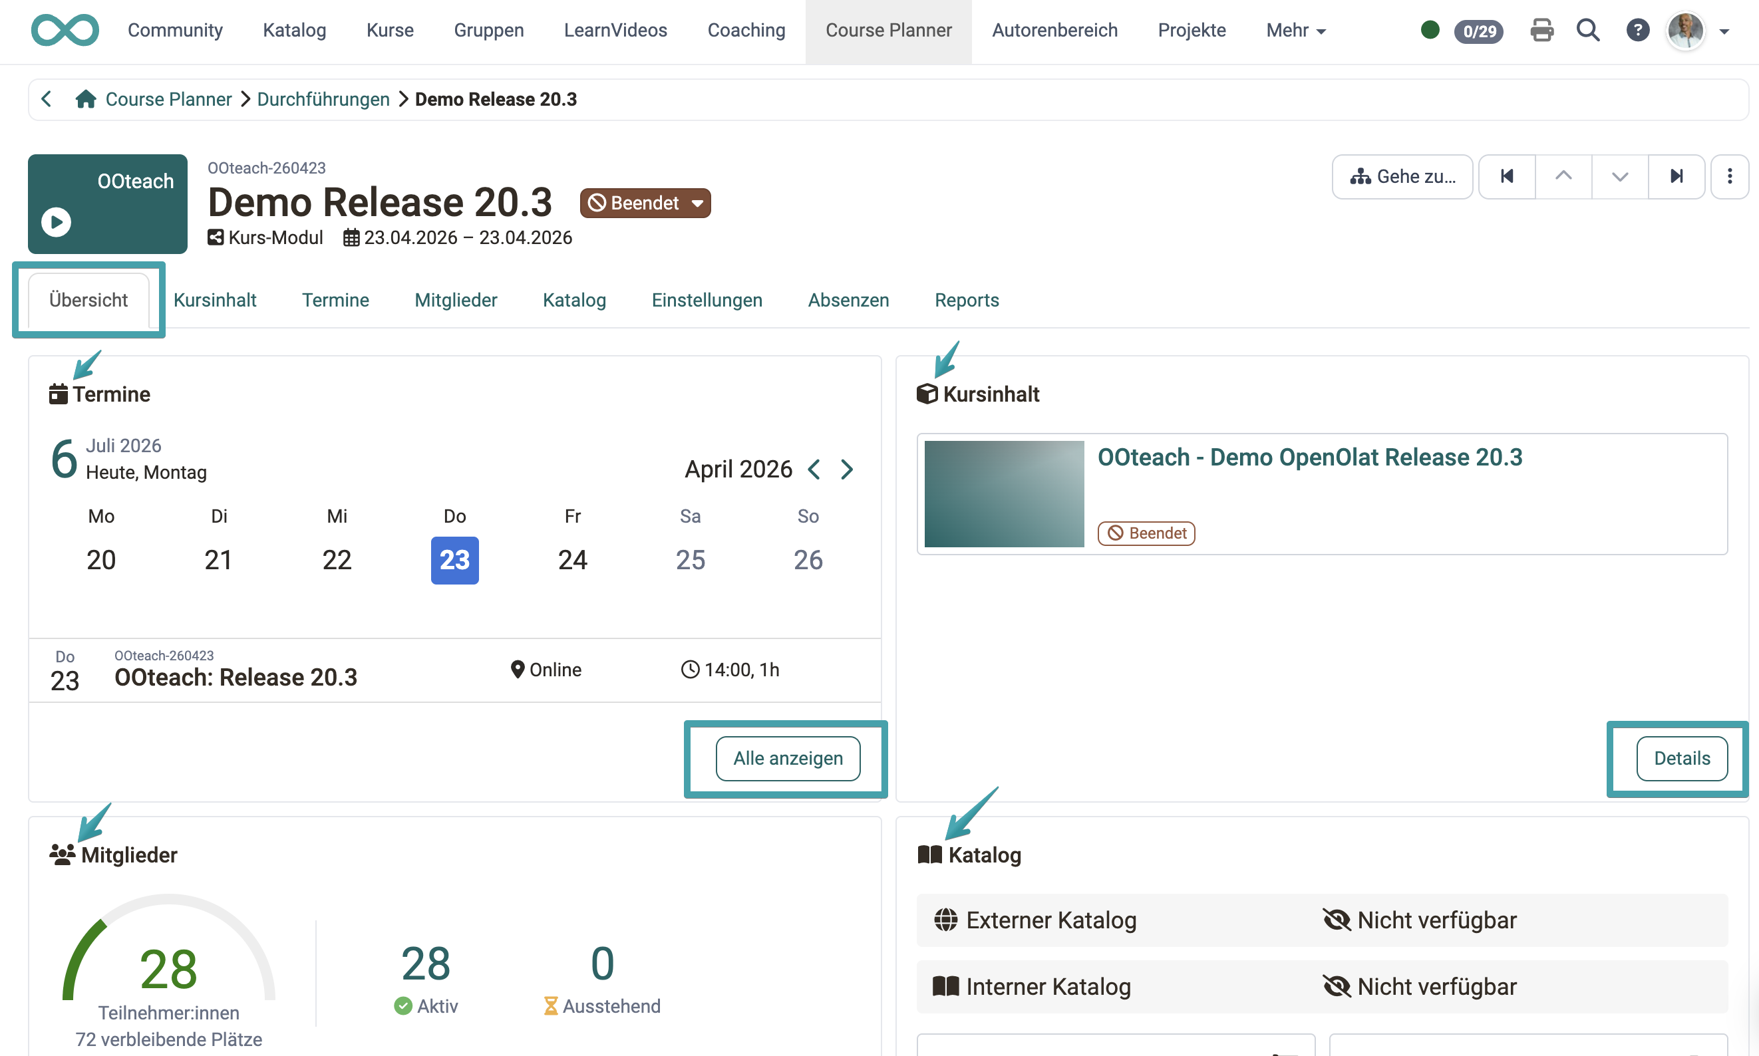Expand the user menu caret next to avatar
The height and width of the screenshot is (1056, 1759).
pos(1724,32)
